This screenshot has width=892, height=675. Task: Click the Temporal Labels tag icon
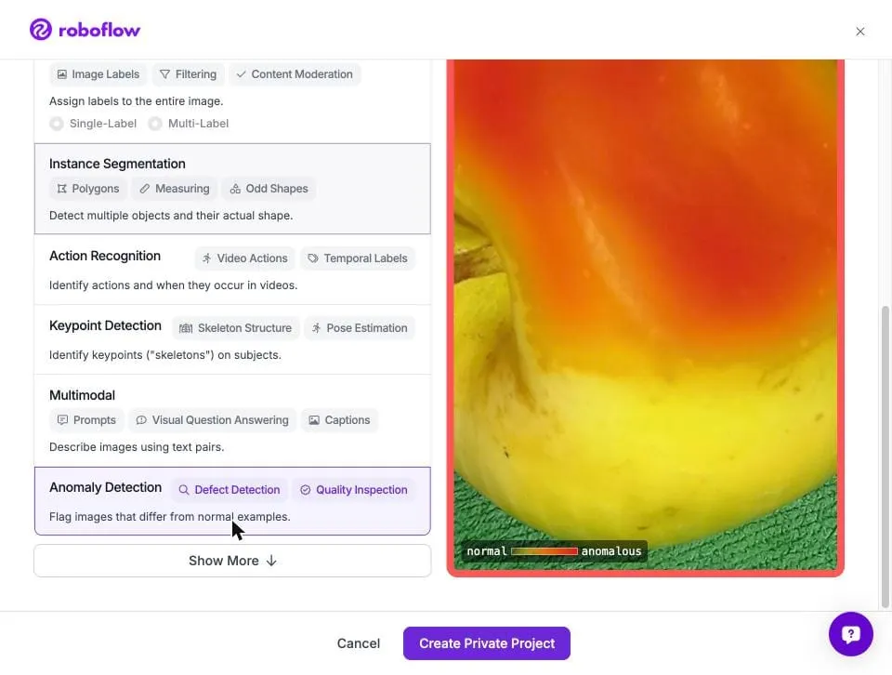tap(313, 258)
